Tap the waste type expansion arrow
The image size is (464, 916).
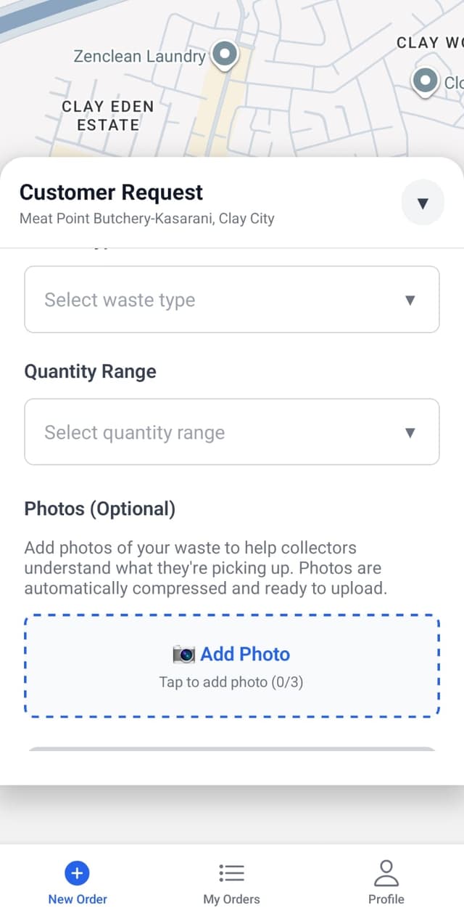click(410, 299)
